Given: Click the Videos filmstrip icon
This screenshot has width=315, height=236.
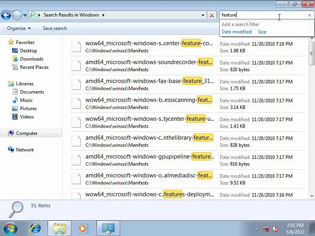Looking at the screenshot, I should click(x=15, y=116).
